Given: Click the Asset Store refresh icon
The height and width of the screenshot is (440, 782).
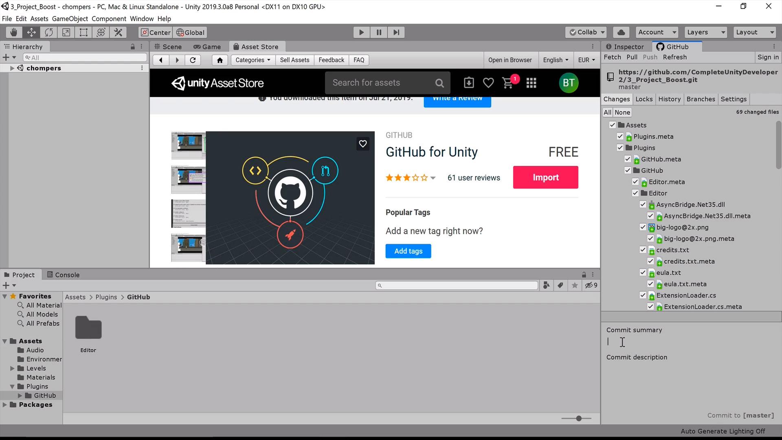Looking at the screenshot, I should [x=193, y=60].
